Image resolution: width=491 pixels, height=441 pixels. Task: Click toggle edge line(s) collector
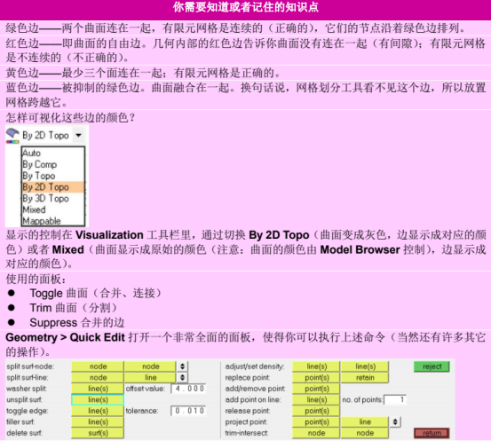(98, 411)
